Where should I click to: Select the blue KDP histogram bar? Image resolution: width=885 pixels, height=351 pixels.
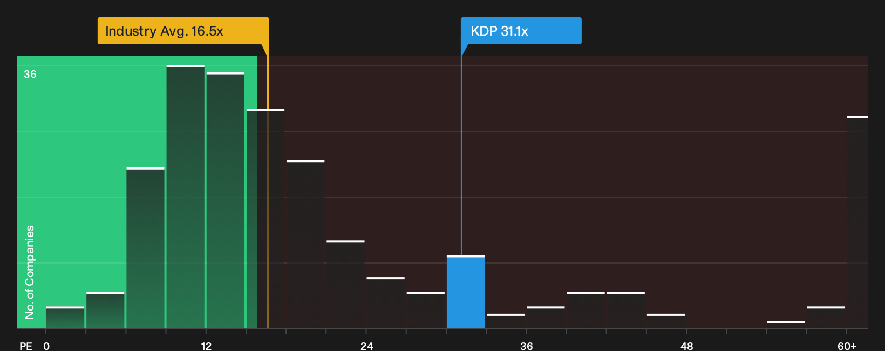pos(466,292)
